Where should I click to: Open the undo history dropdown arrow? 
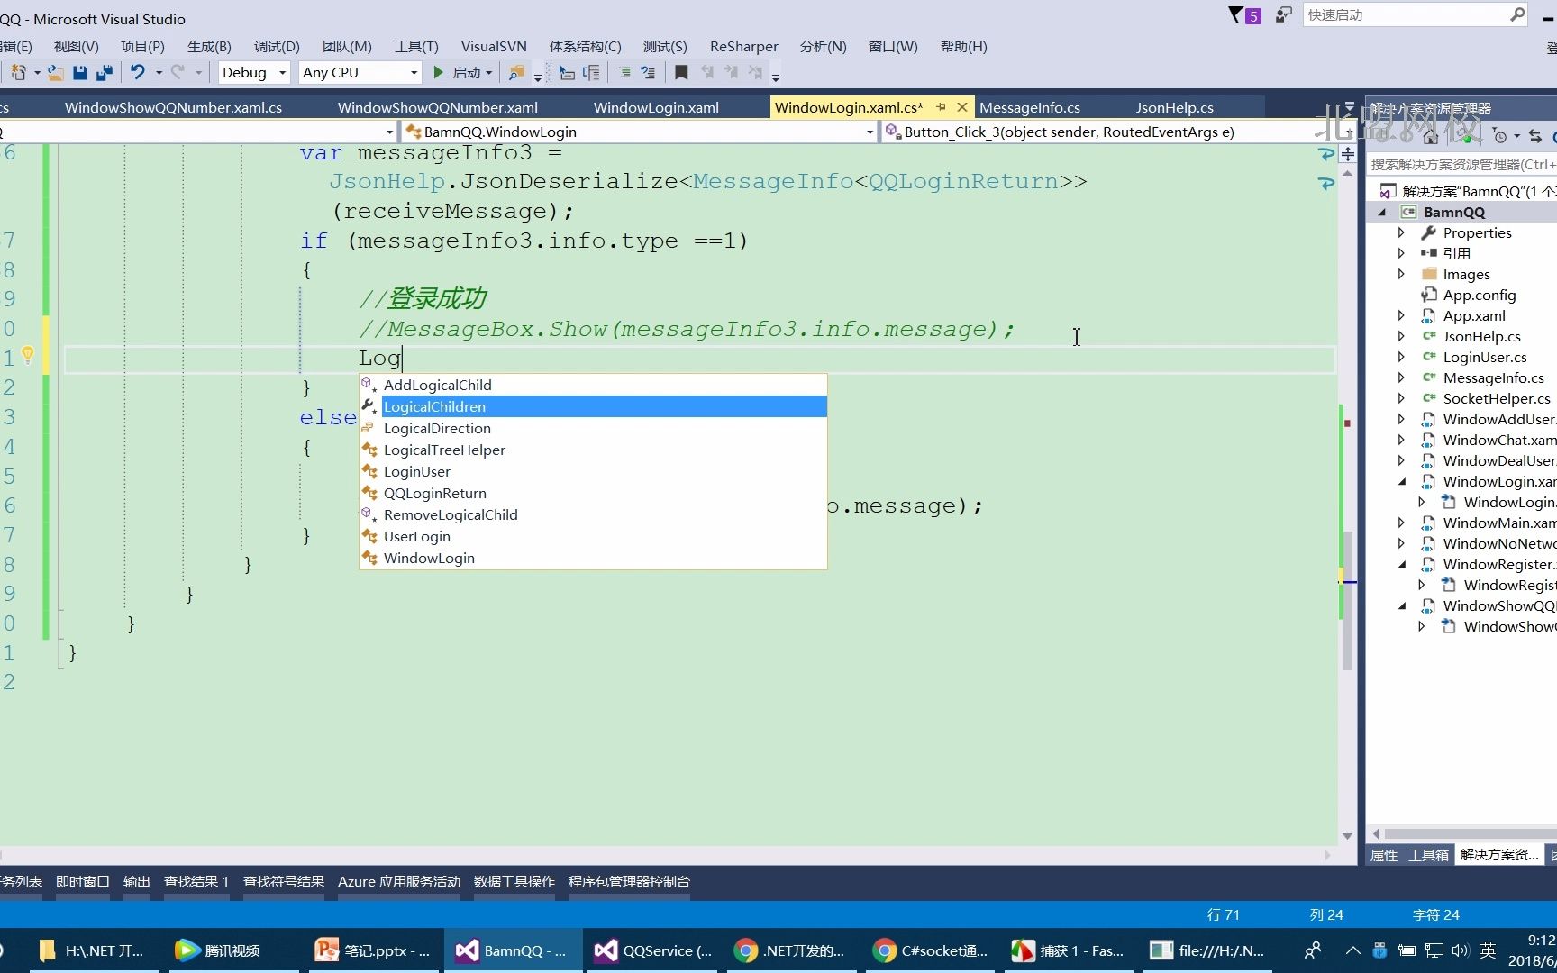159,72
